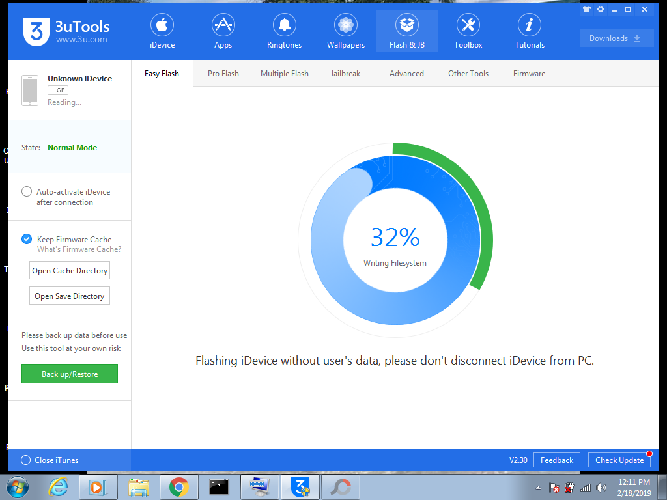This screenshot has height=500, width=667.
Task: Open network signal tray icon
Action: pos(586,488)
